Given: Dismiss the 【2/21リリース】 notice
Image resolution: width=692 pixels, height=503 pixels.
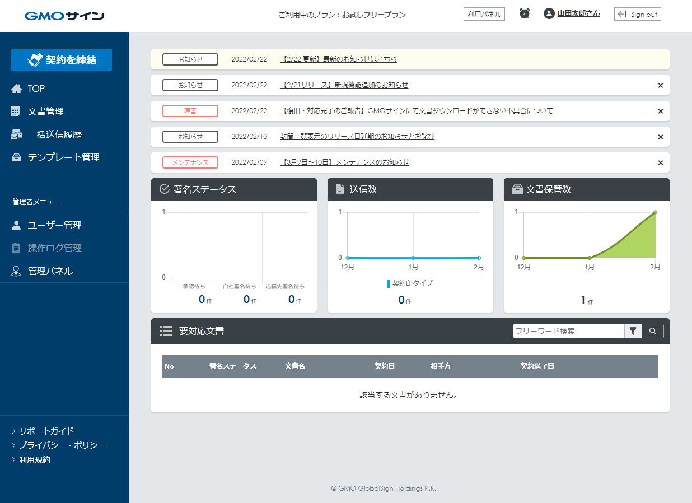Looking at the screenshot, I should coord(660,85).
